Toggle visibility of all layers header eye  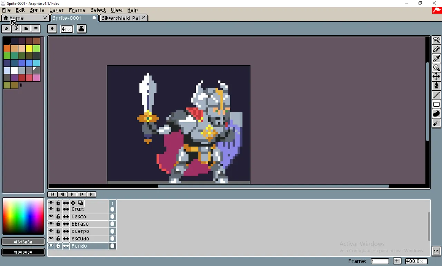(x=51, y=203)
